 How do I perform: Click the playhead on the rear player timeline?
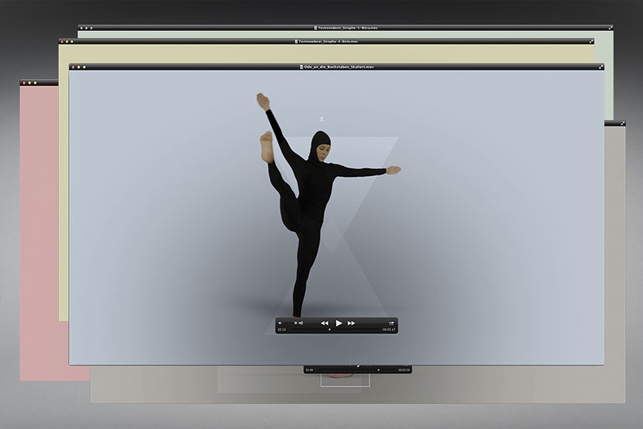pyautogui.click(x=378, y=370)
